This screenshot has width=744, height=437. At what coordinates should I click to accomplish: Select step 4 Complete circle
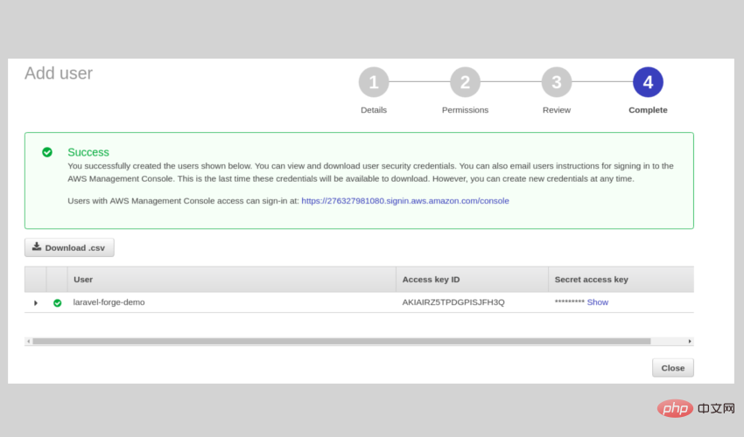click(648, 82)
